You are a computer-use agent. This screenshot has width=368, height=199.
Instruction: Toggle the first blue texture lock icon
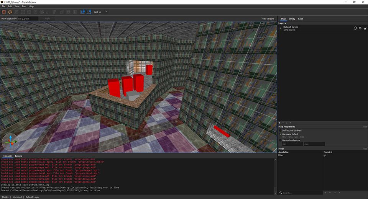[x=82, y=12]
